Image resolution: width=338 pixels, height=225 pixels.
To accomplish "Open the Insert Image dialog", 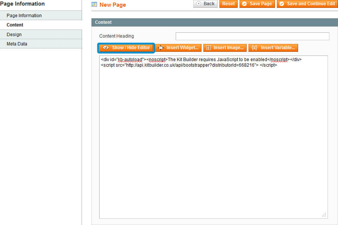I will click(225, 48).
